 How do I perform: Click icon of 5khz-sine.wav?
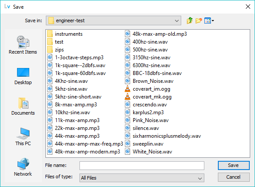click(x=50, y=89)
